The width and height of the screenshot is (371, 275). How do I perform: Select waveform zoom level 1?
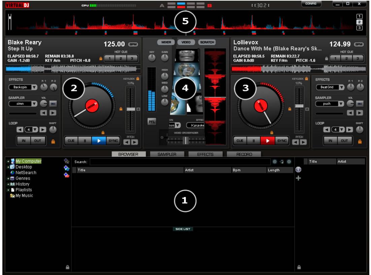tap(359, 16)
